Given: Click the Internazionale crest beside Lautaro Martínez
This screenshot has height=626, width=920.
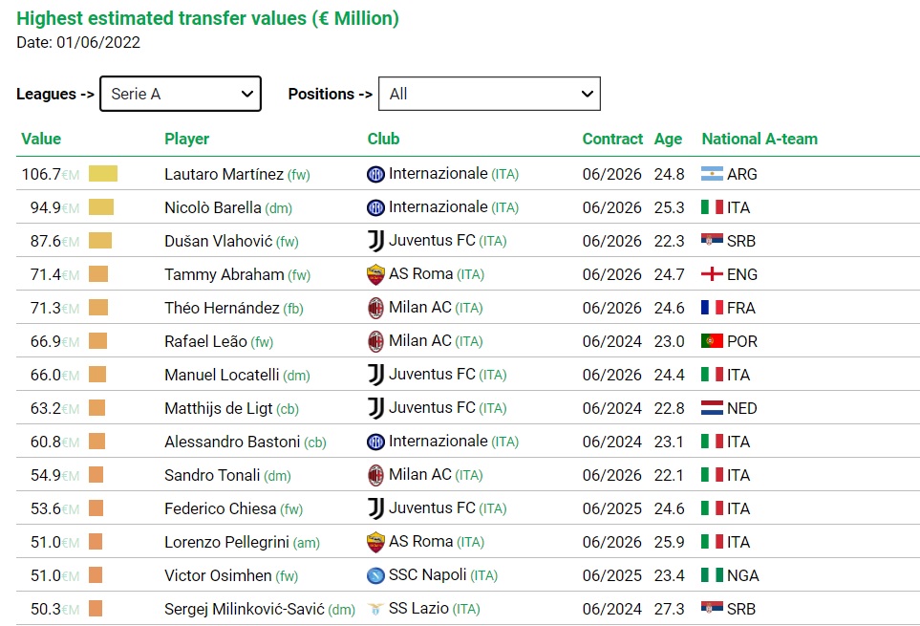Looking at the screenshot, I should 375,174.
